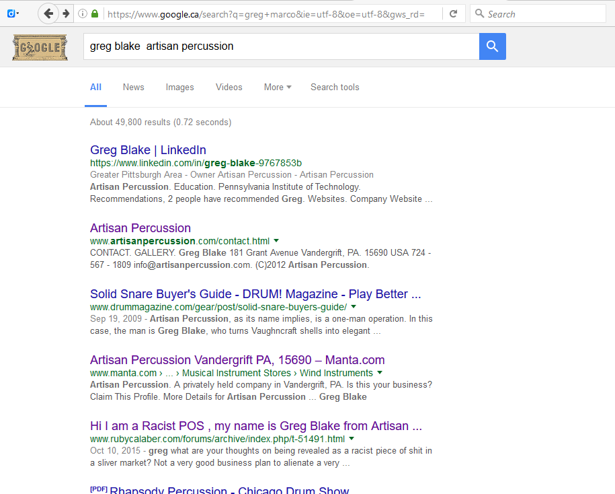Click the green padlock security icon

tap(95, 13)
